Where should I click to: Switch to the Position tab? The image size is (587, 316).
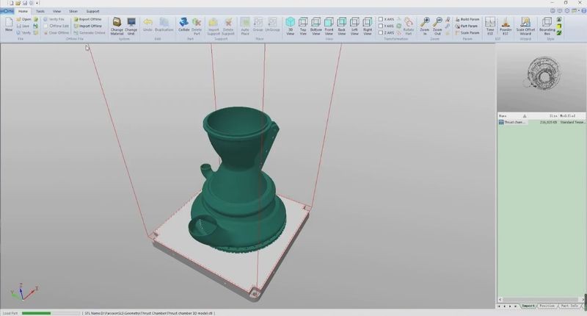[x=547, y=305]
